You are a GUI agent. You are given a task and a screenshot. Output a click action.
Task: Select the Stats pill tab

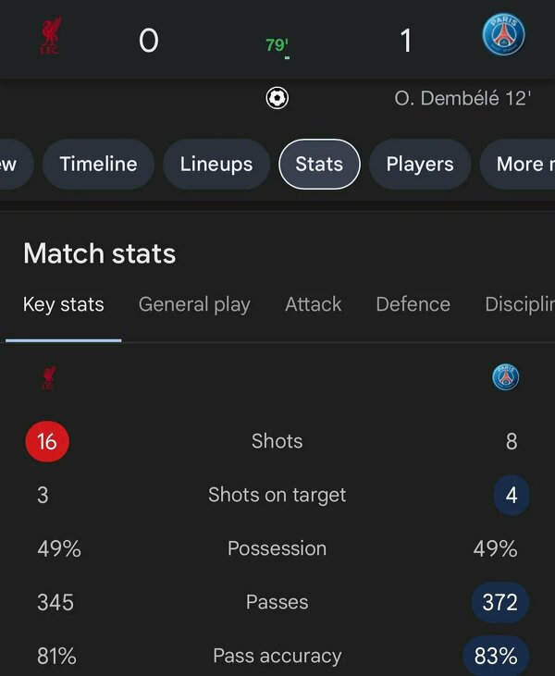coord(319,165)
